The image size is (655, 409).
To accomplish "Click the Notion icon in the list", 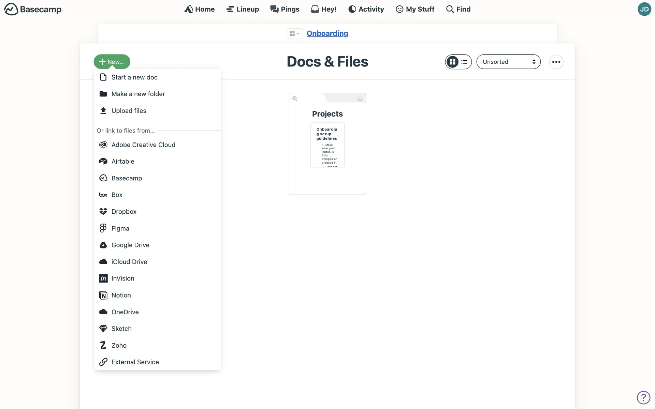I will [x=103, y=295].
